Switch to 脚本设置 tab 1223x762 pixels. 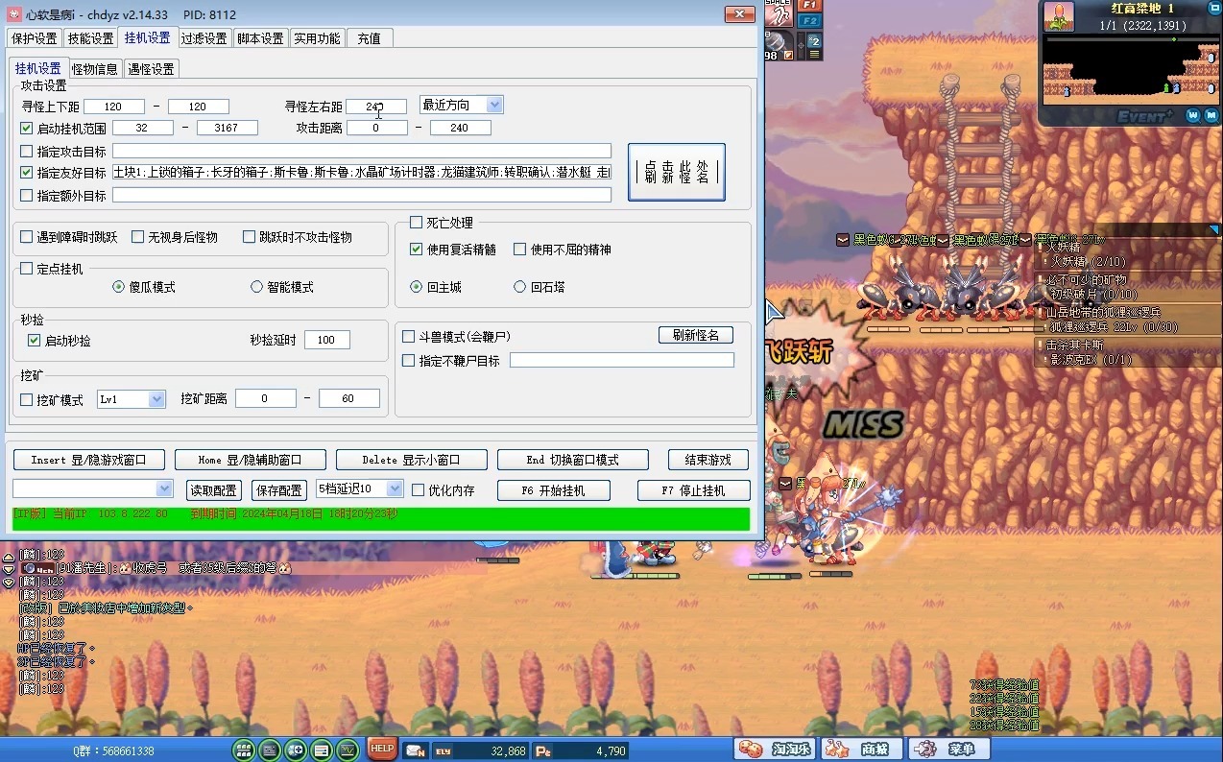[261, 38]
